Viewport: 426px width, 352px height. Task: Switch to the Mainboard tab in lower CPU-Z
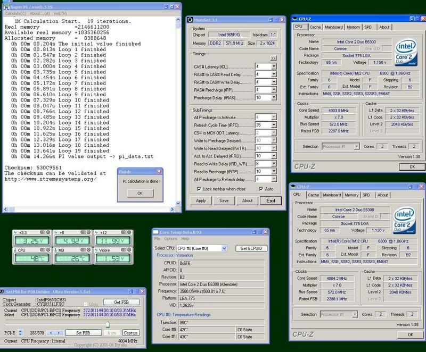pos(332,195)
